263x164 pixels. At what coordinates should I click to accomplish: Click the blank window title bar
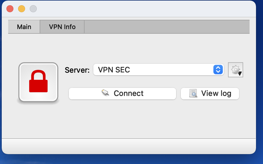click(146, 9)
